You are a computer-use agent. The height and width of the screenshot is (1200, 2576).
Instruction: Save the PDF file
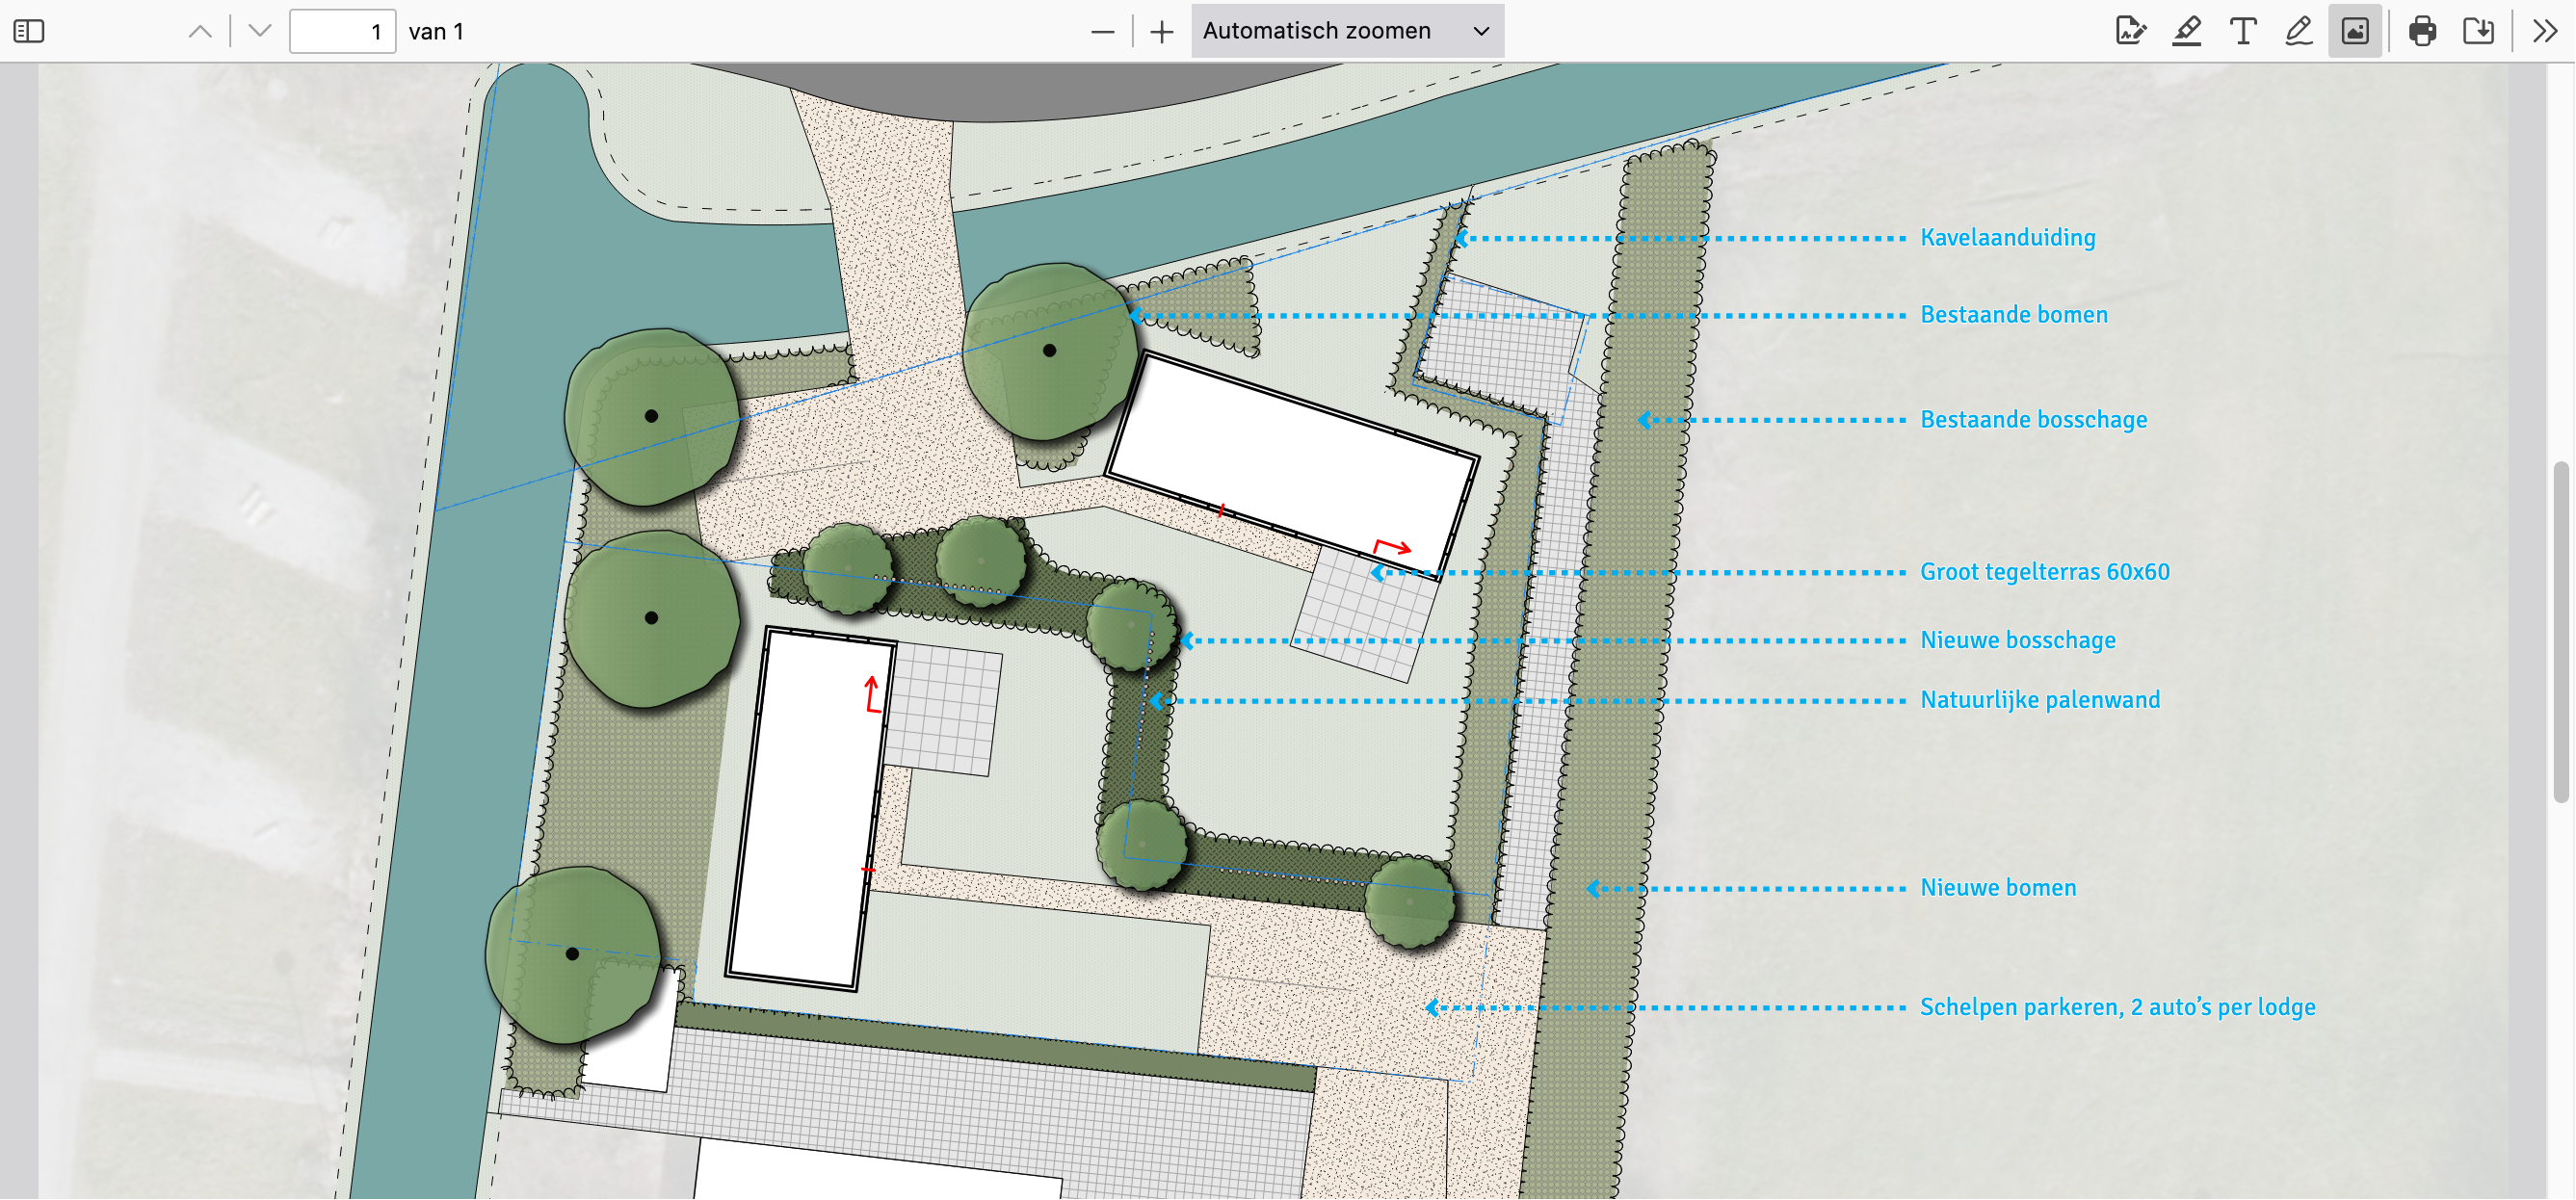click(x=2478, y=31)
